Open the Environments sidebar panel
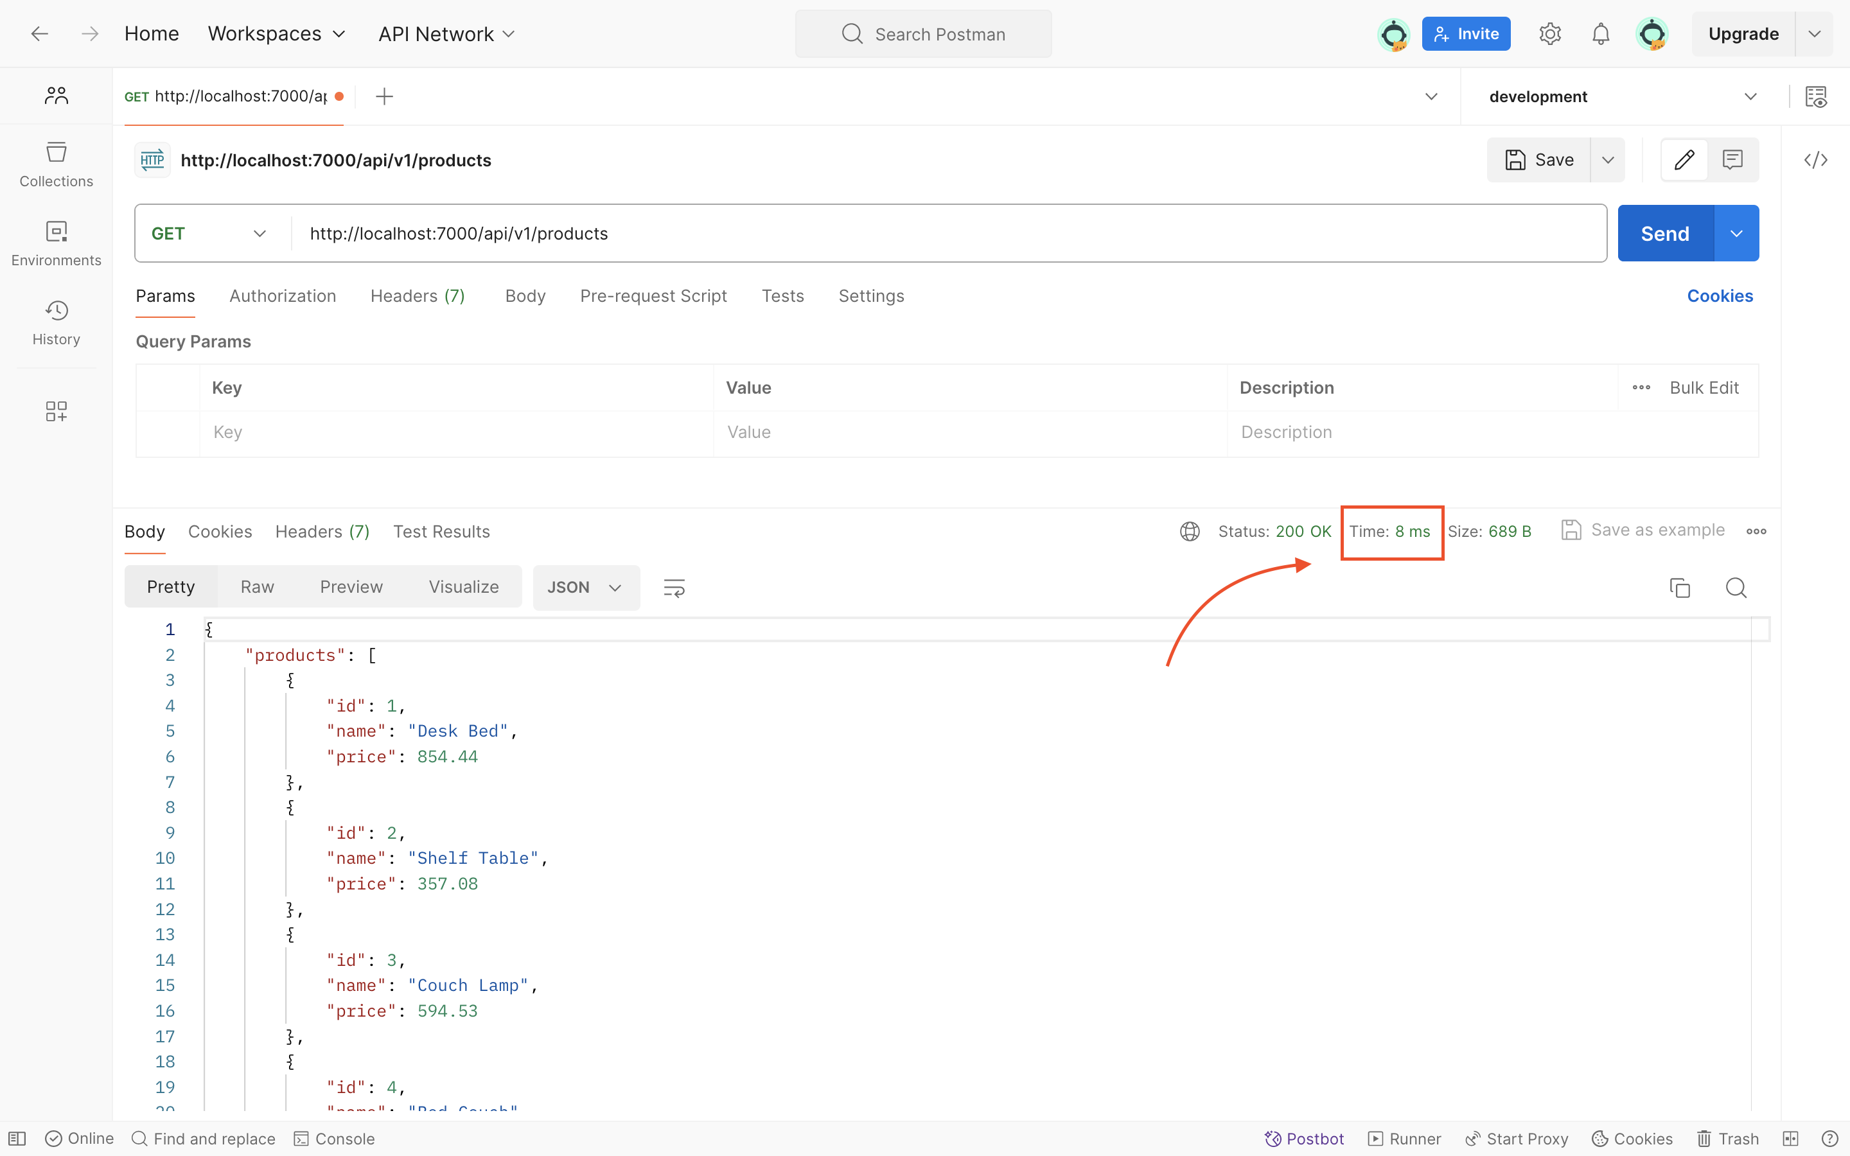 (x=56, y=243)
